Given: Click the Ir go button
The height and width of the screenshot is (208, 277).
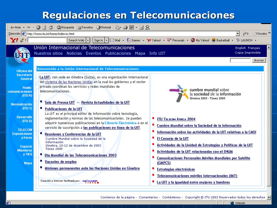Looking at the screenshot, I should tap(246, 34).
